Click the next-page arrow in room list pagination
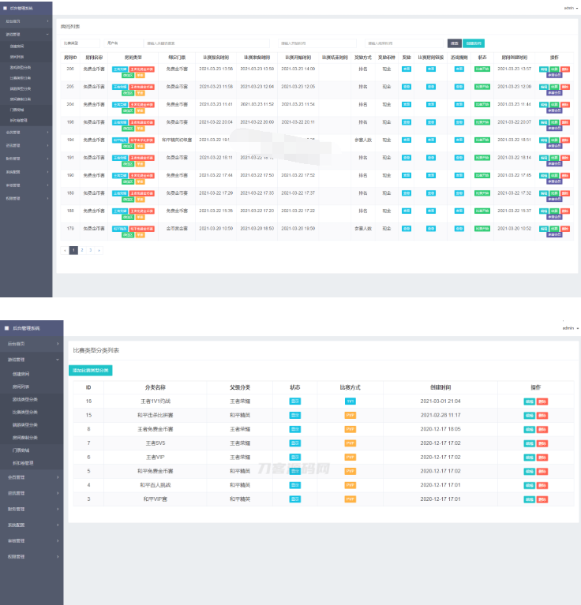This screenshot has width=581, height=605. [x=99, y=250]
